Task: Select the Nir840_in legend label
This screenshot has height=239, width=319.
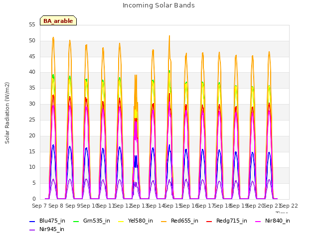Action: (278, 221)
